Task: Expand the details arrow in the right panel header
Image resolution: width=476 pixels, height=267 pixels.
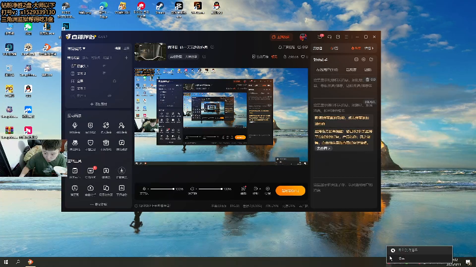Action: (369, 48)
